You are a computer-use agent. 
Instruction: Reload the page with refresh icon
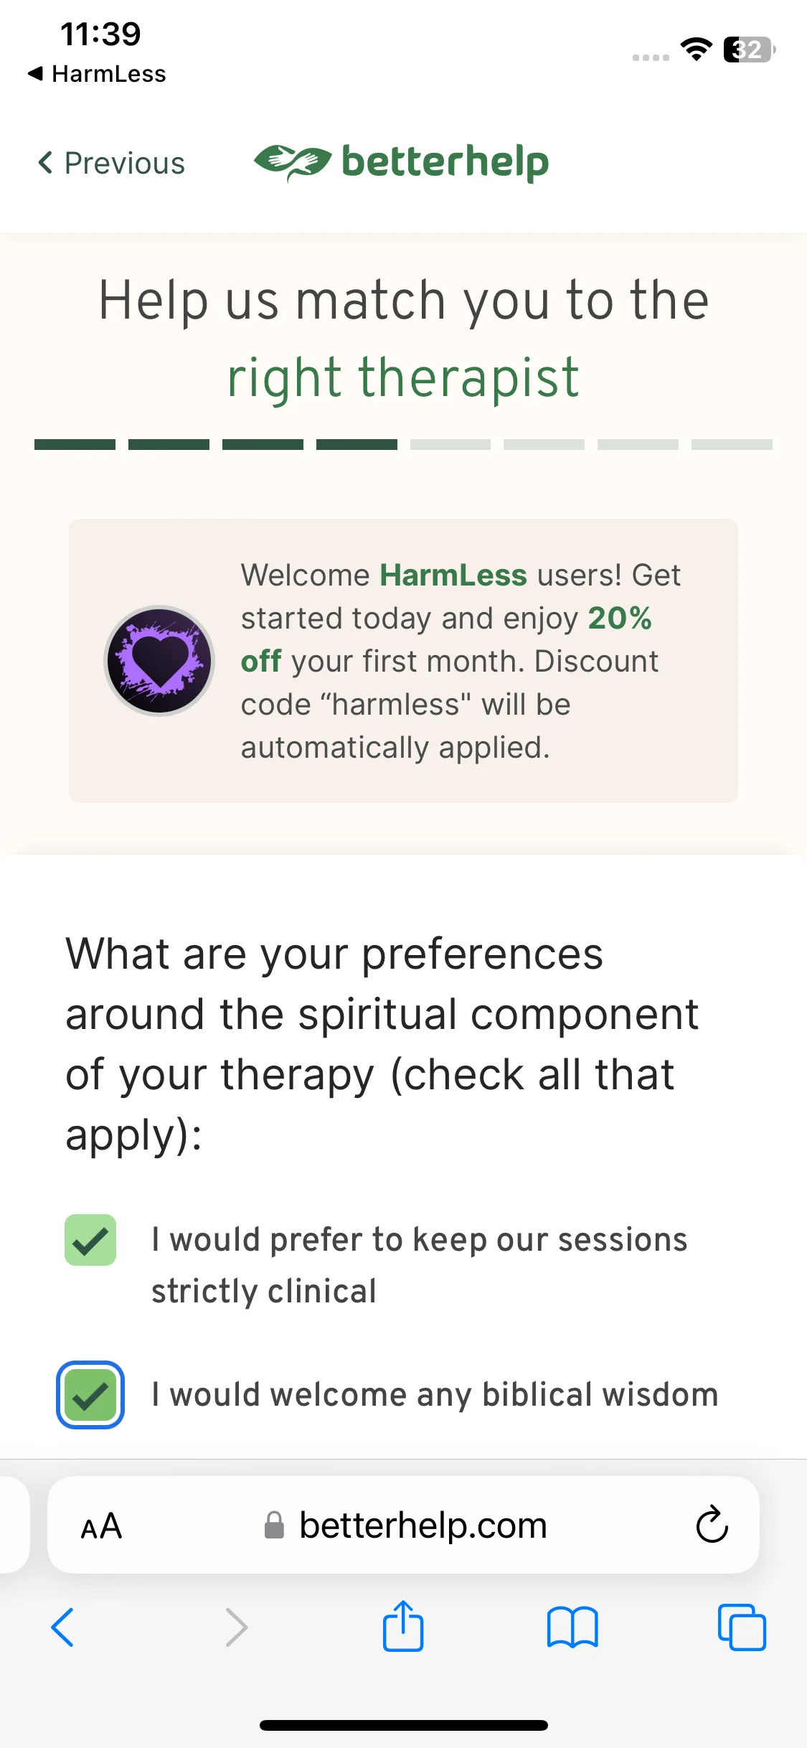point(712,1525)
